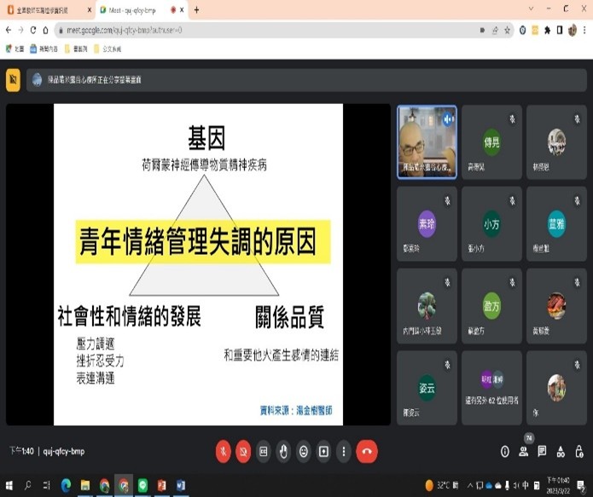Select the 盈方 participant tile
This screenshot has width=593, height=497.
coord(491,306)
